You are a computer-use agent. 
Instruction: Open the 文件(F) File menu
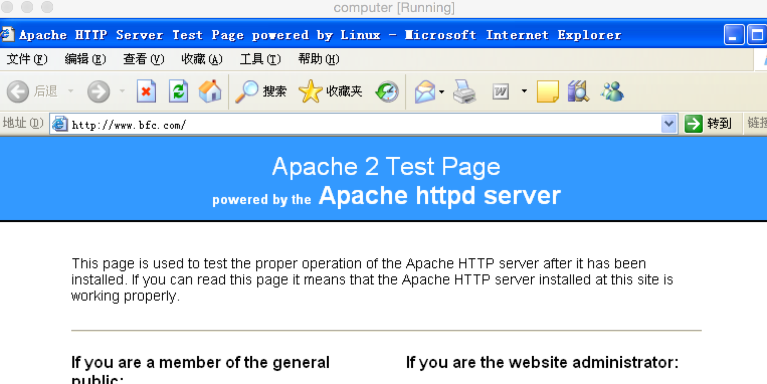click(27, 60)
